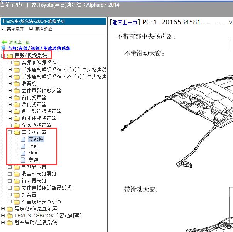Screen dimensions: 233x232
Task: Select the LEXUS G-BOOK（智能副驾） tree item
Action: (48, 216)
